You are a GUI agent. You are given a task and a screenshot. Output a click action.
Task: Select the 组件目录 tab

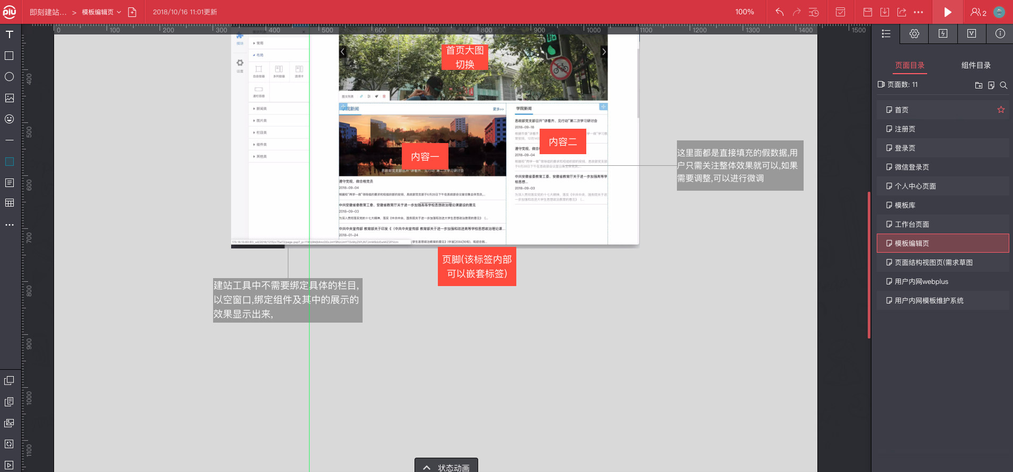[x=976, y=65]
